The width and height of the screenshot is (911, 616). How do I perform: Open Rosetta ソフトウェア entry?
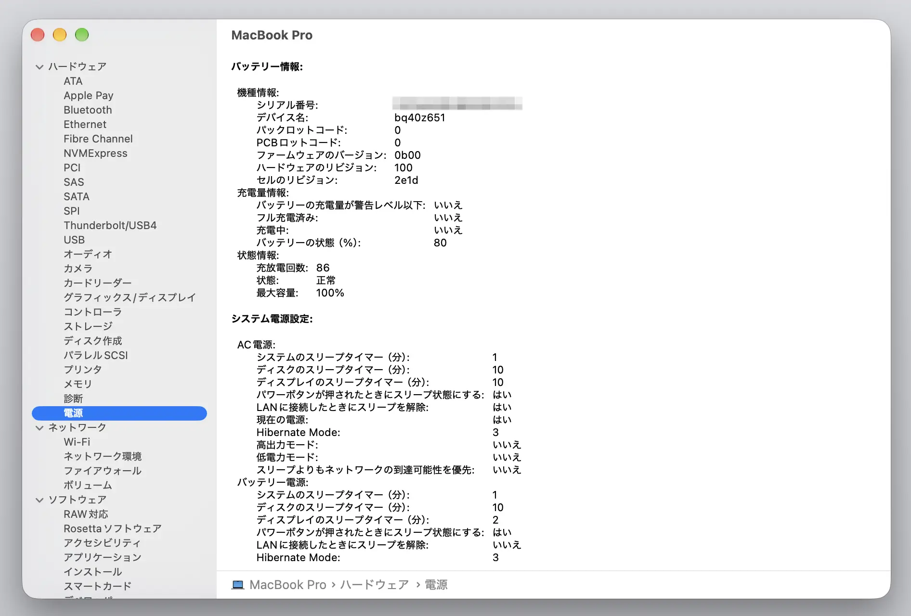pos(113,528)
